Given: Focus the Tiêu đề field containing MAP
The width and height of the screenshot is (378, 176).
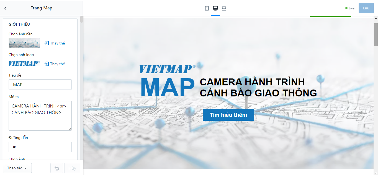Looking at the screenshot, I should 40,85.
